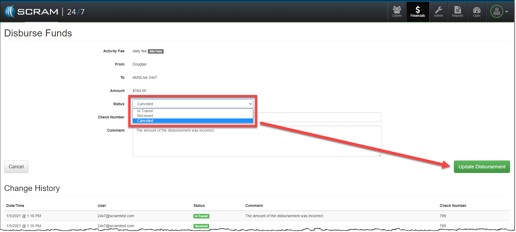Click the Update Disbursement button

pos(482,167)
